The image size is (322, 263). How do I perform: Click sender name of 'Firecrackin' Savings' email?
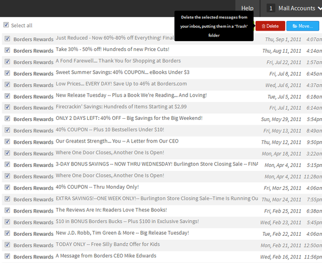pos(33,108)
